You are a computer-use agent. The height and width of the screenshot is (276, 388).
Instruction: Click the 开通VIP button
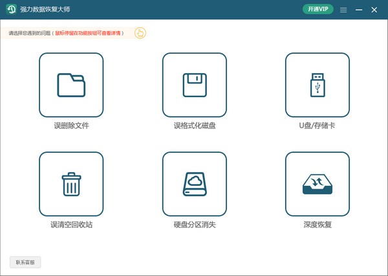pos(318,9)
